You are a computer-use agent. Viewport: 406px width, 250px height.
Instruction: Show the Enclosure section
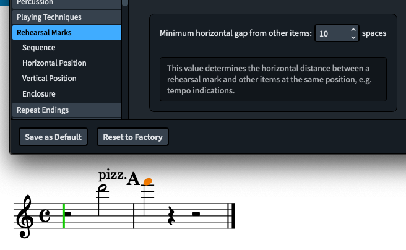pos(38,94)
